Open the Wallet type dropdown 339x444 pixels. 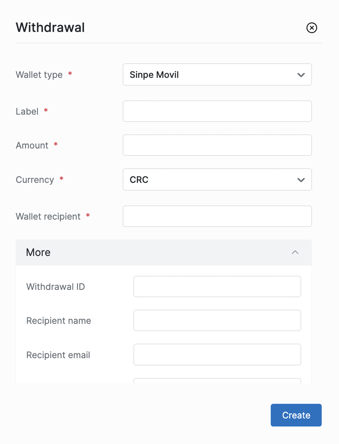(x=217, y=75)
